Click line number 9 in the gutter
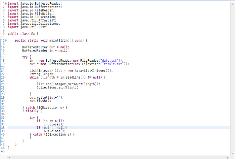This screenshot has width=235, height=159. point(4,30)
